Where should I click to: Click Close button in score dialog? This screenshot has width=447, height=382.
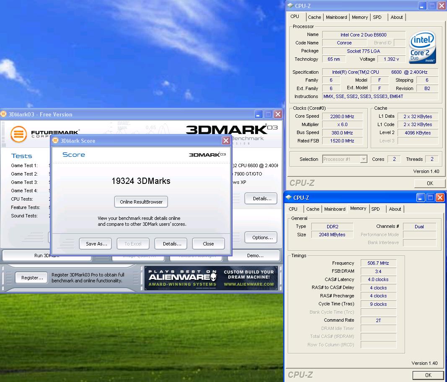[208, 244]
